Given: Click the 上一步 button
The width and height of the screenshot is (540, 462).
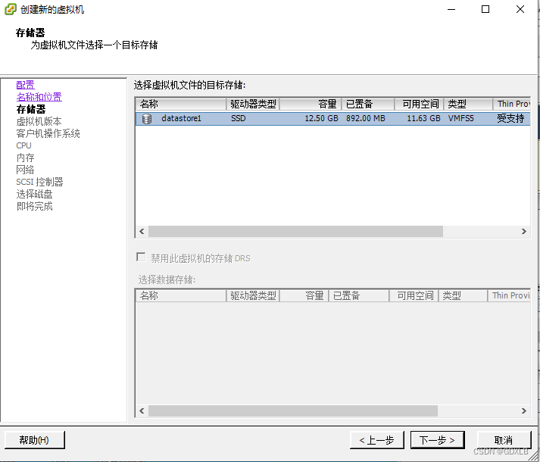Looking at the screenshot, I should (376, 440).
